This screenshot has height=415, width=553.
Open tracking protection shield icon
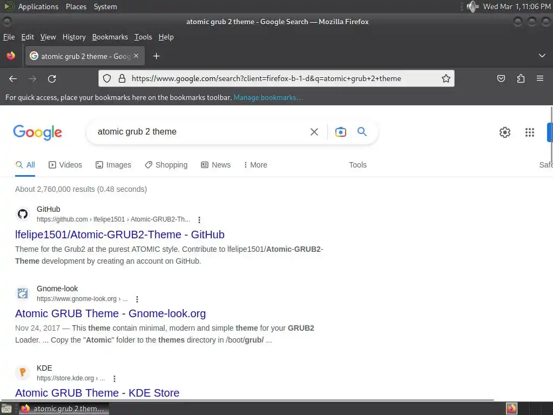pyautogui.click(x=107, y=78)
